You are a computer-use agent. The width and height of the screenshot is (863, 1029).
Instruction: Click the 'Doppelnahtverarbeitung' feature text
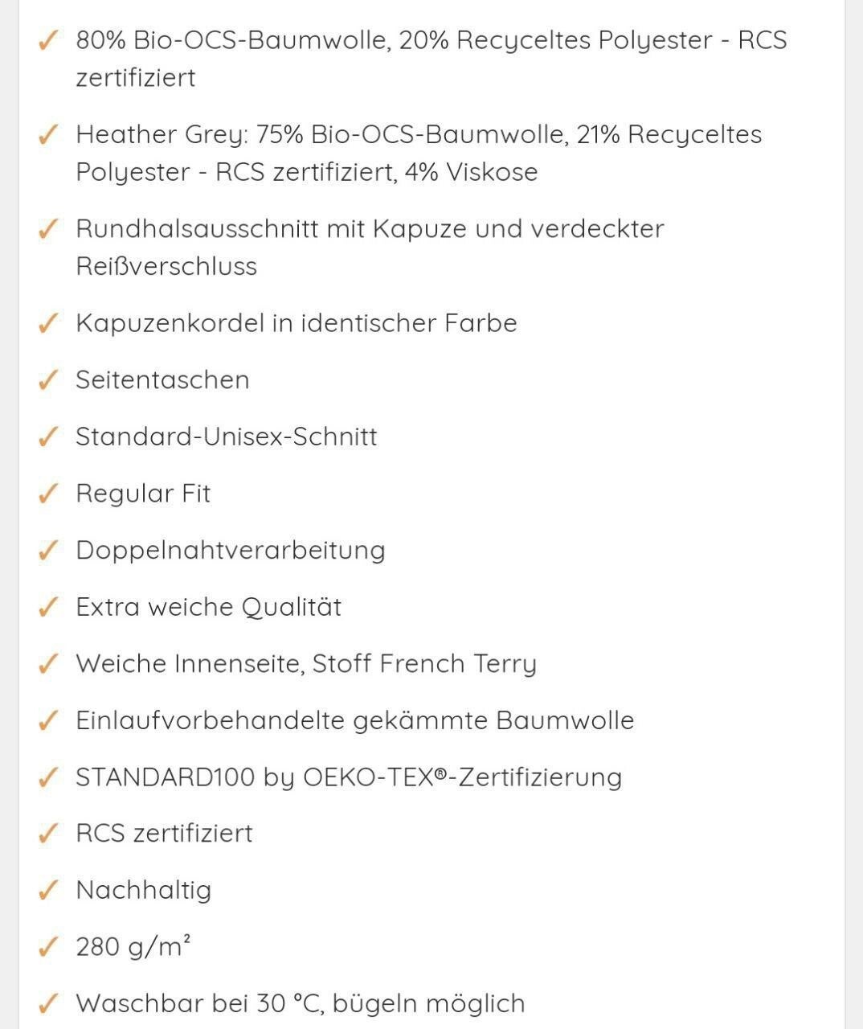click(x=230, y=550)
